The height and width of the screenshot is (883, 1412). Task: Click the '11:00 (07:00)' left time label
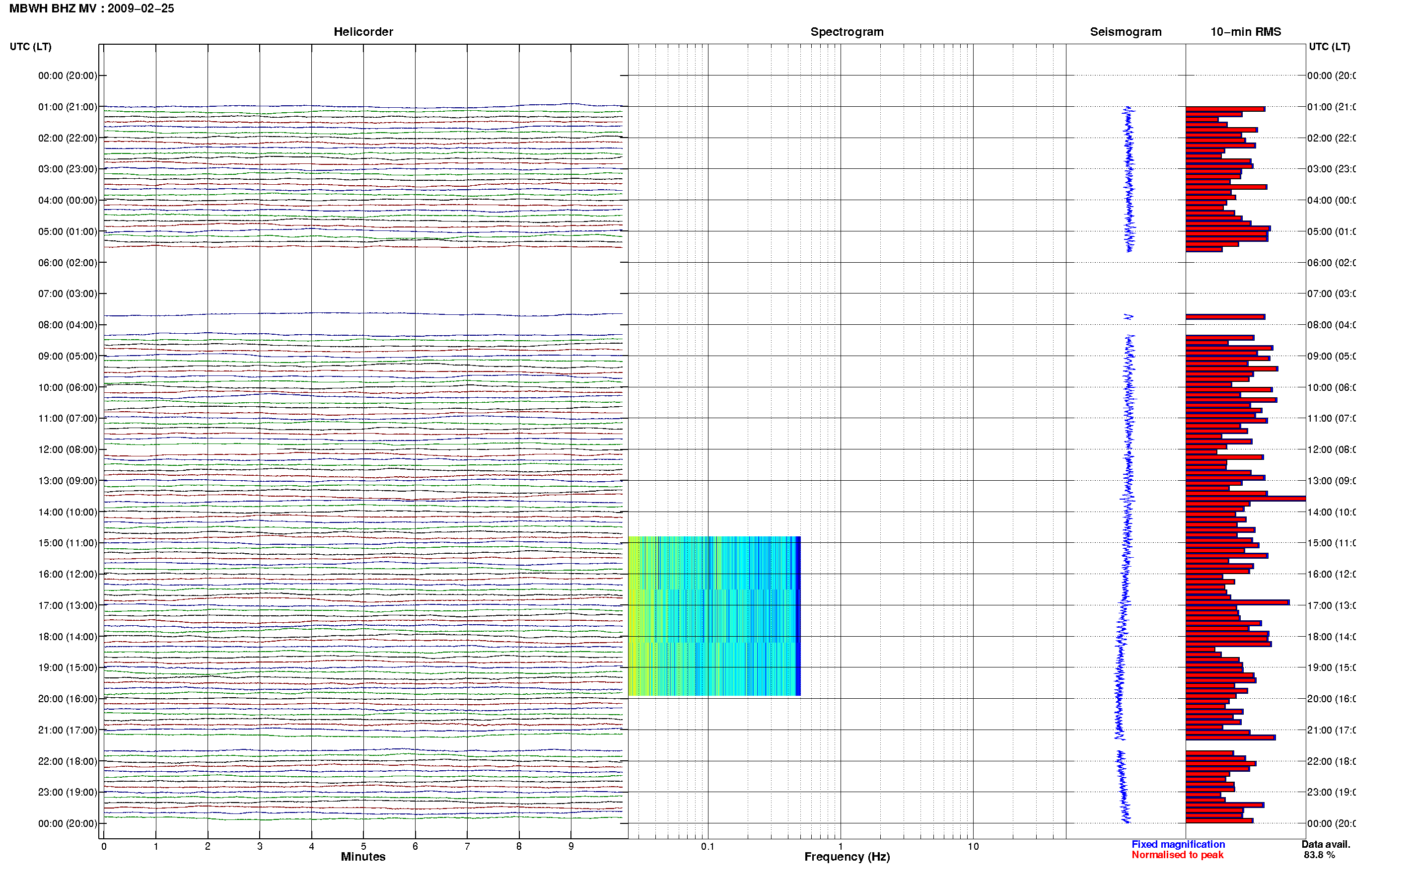tap(68, 419)
